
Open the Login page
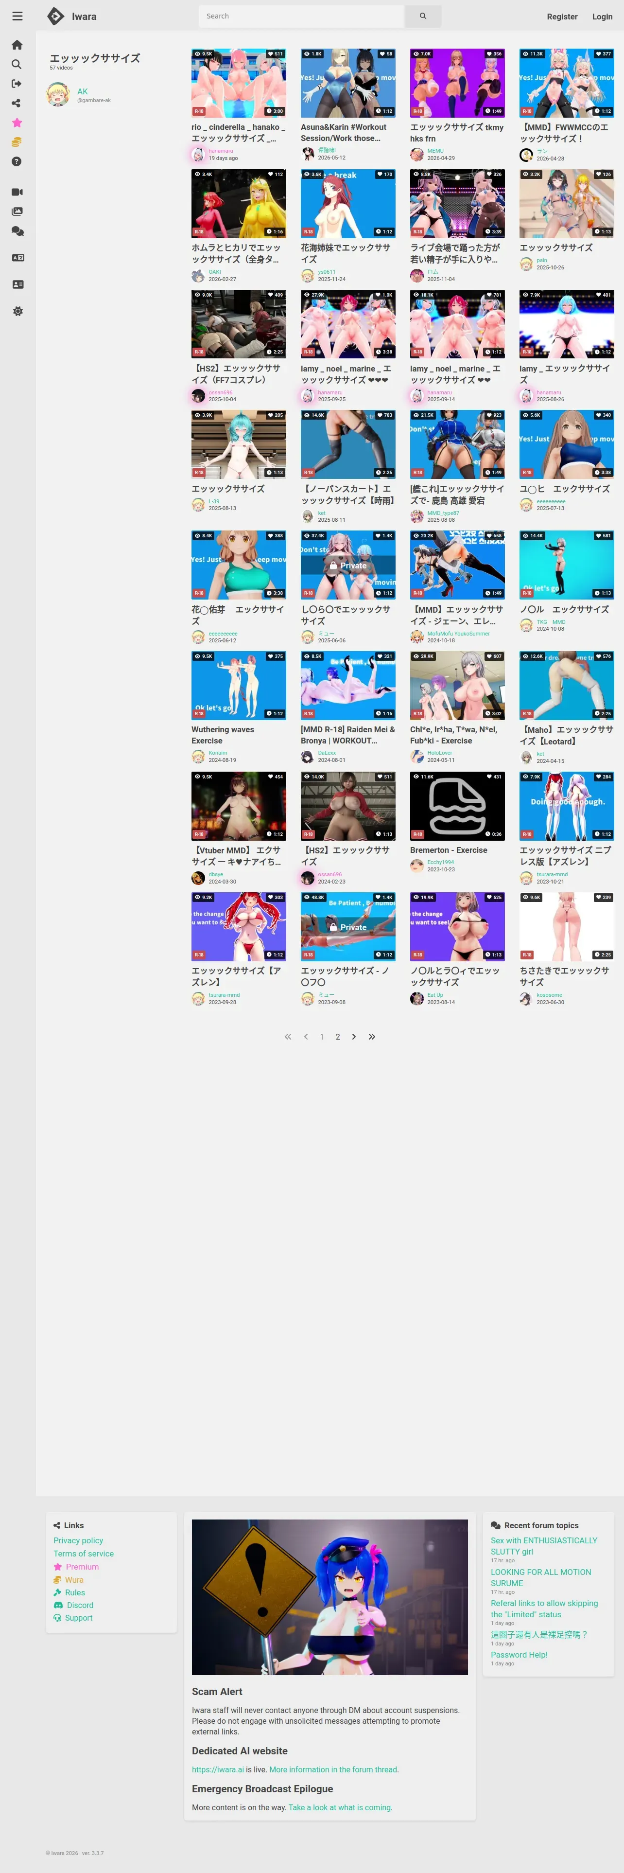(602, 17)
